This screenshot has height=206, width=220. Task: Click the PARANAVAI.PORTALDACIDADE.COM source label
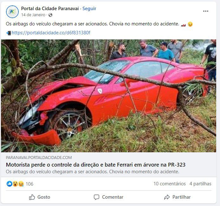coord(39,157)
